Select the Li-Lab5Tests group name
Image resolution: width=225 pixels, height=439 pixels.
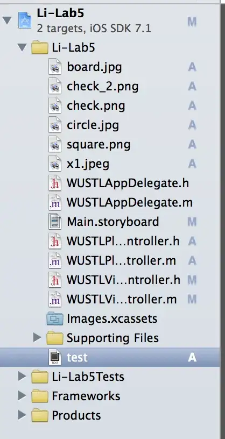tap(88, 377)
